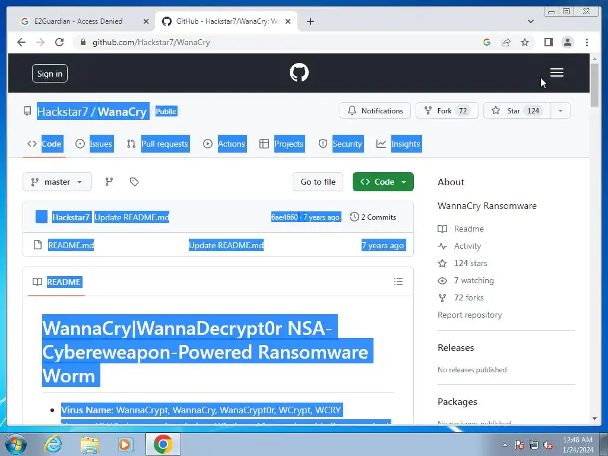This screenshot has height=456, width=608.
Task: Click the page vertical scrollbar thumb
Action: 594,85
